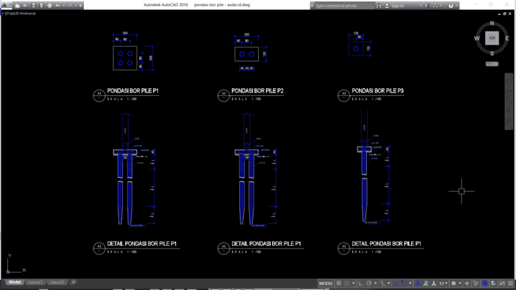Click the Clean Screen status icon
The width and height of the screenshot is (516, 290).
coord(502,283)
